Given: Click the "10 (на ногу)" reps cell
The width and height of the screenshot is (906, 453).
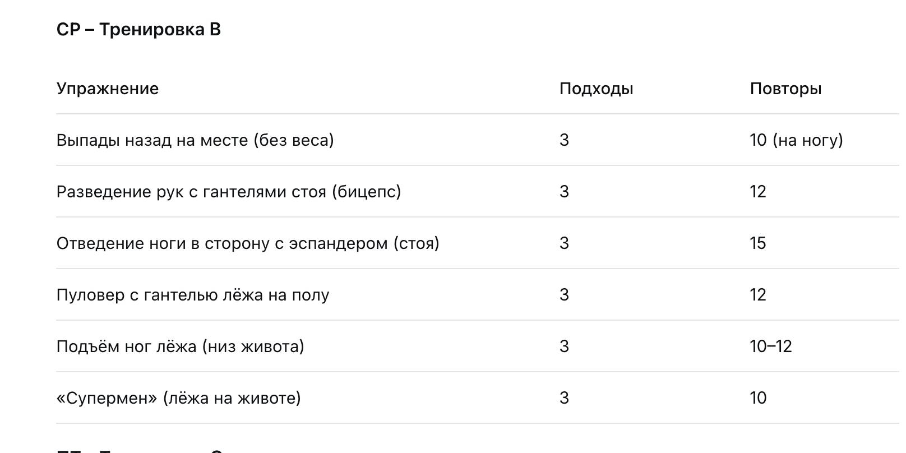Looking at the screenshot, I should [x=796, y=140].
